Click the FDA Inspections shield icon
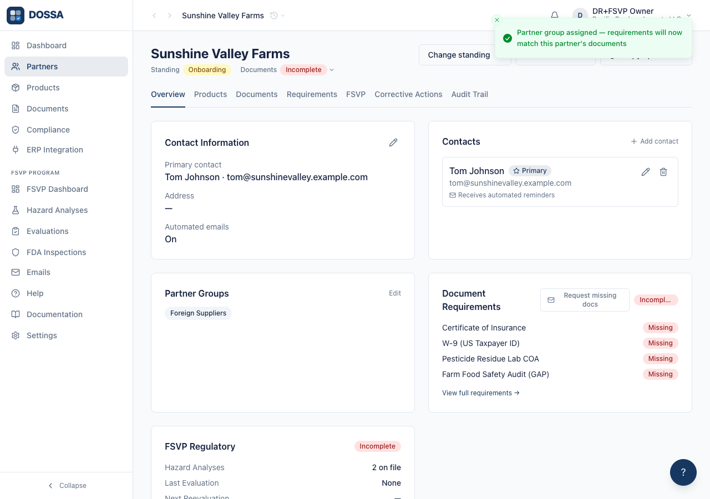 tap(16, 252)
